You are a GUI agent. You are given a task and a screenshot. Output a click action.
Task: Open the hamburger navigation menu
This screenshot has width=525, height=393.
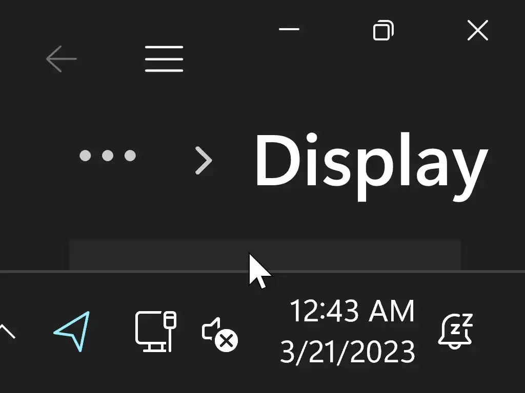click(x=164, y=59)
